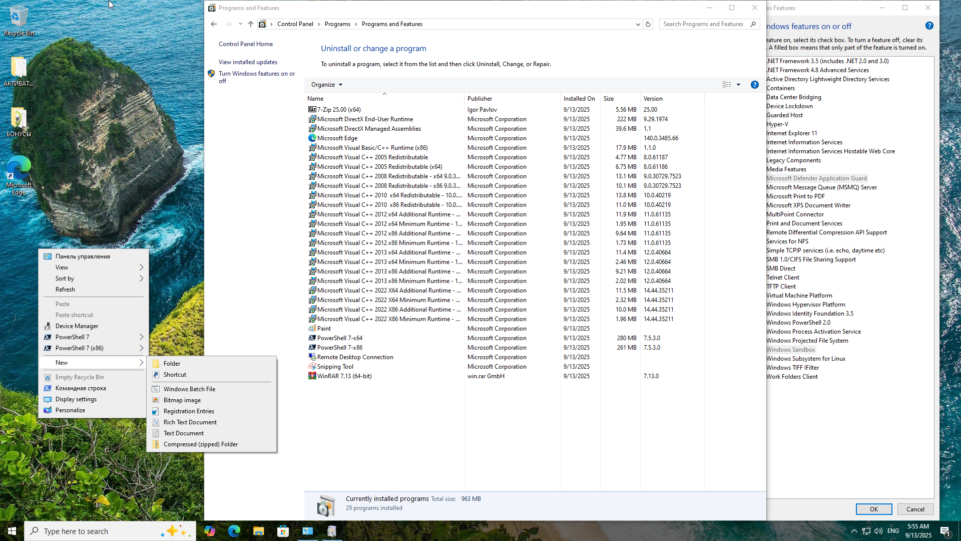The height and width of the screenshot is (541, 961).
Task: Choose Display settings in the context menu
Action: pyautogui.click(x=94, y=399)
